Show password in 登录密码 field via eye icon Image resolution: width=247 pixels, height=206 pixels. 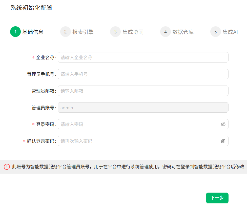click(x=223, y=124)
